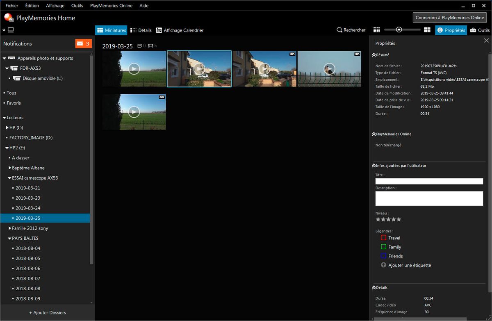492x321 pixels.
Task: Click the FDR-AX53 camcorder device icon
Action: (14, 68)
